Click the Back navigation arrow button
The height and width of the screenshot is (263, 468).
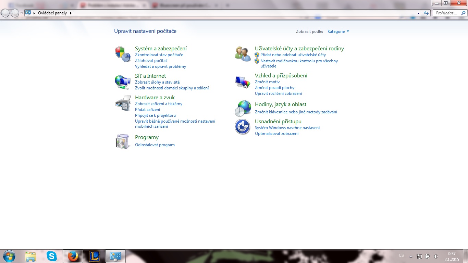(x=5, y=13)
